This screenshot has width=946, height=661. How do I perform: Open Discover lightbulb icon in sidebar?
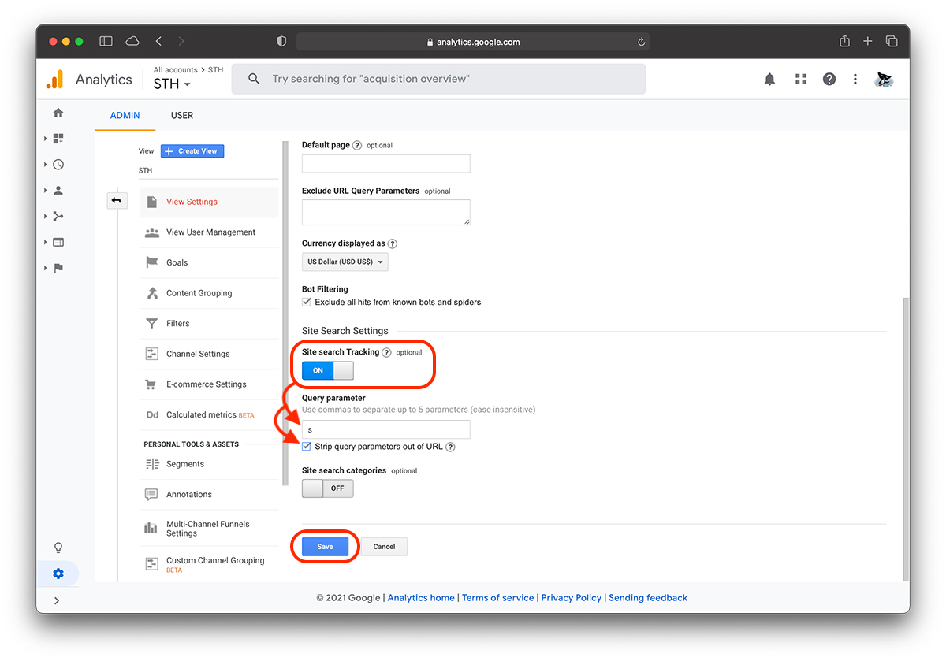[x=58, y=548]
